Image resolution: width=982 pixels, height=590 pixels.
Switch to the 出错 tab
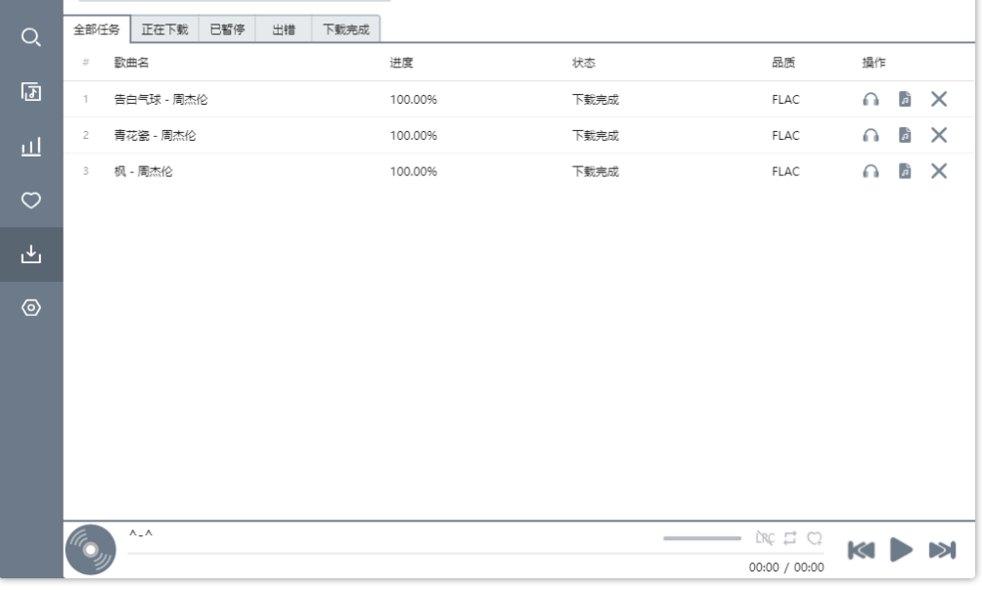click(x=284, y=29)
